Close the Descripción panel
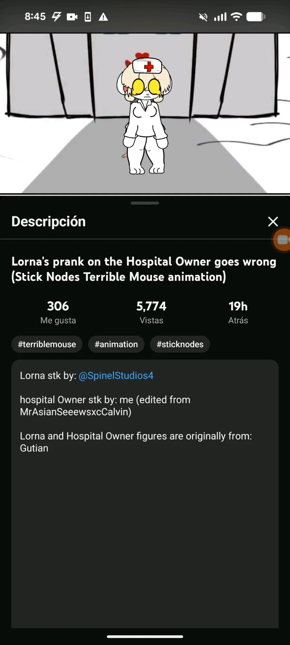The width and height of the screenshot is (290, 645). 273,221
